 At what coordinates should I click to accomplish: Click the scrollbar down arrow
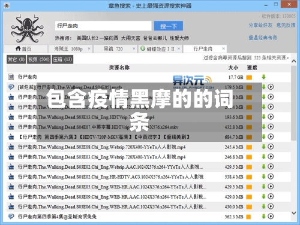[x=293, y=213]
